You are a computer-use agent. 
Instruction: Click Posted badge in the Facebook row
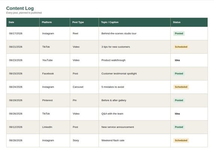pos(179,74)
